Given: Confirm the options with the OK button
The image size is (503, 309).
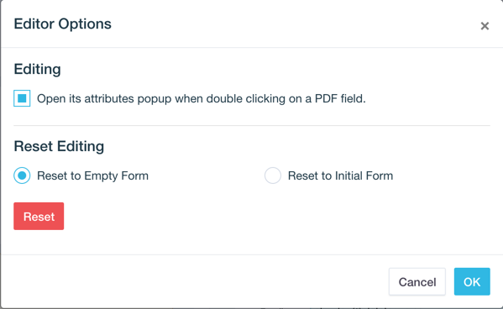Looking at the screenshot, I should point(472,282).
